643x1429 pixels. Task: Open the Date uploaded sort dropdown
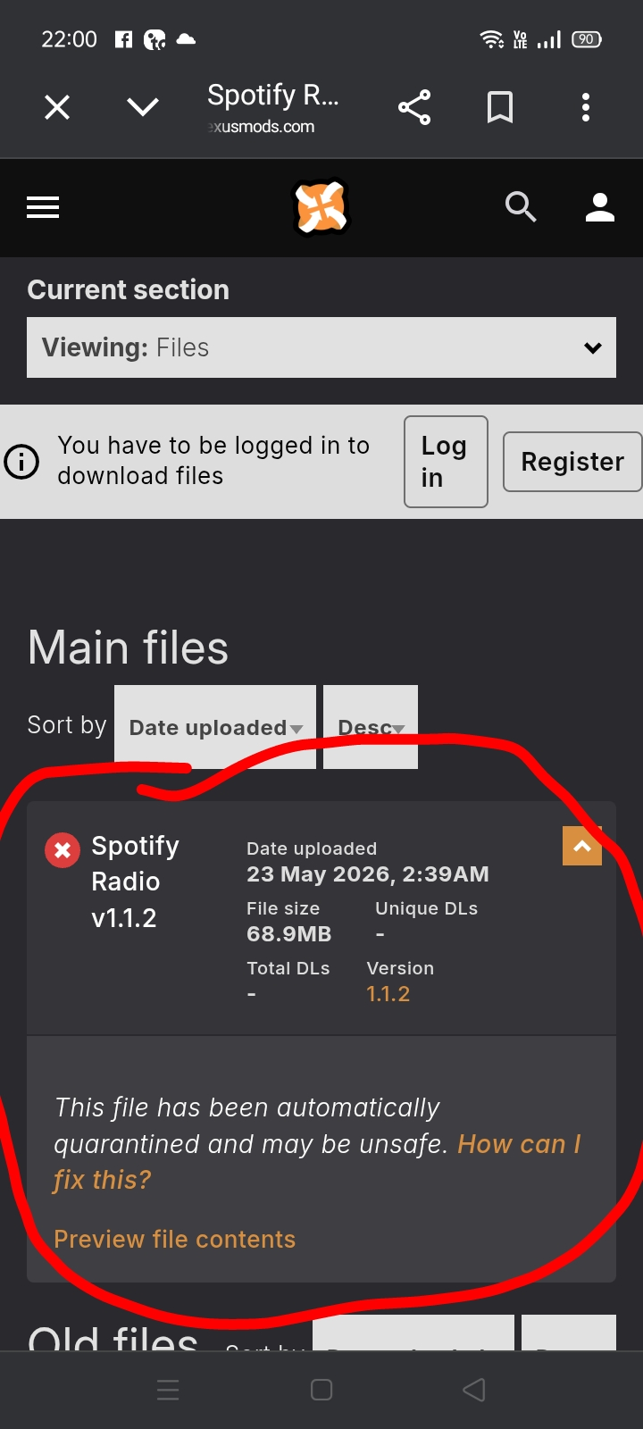point(215,727)
